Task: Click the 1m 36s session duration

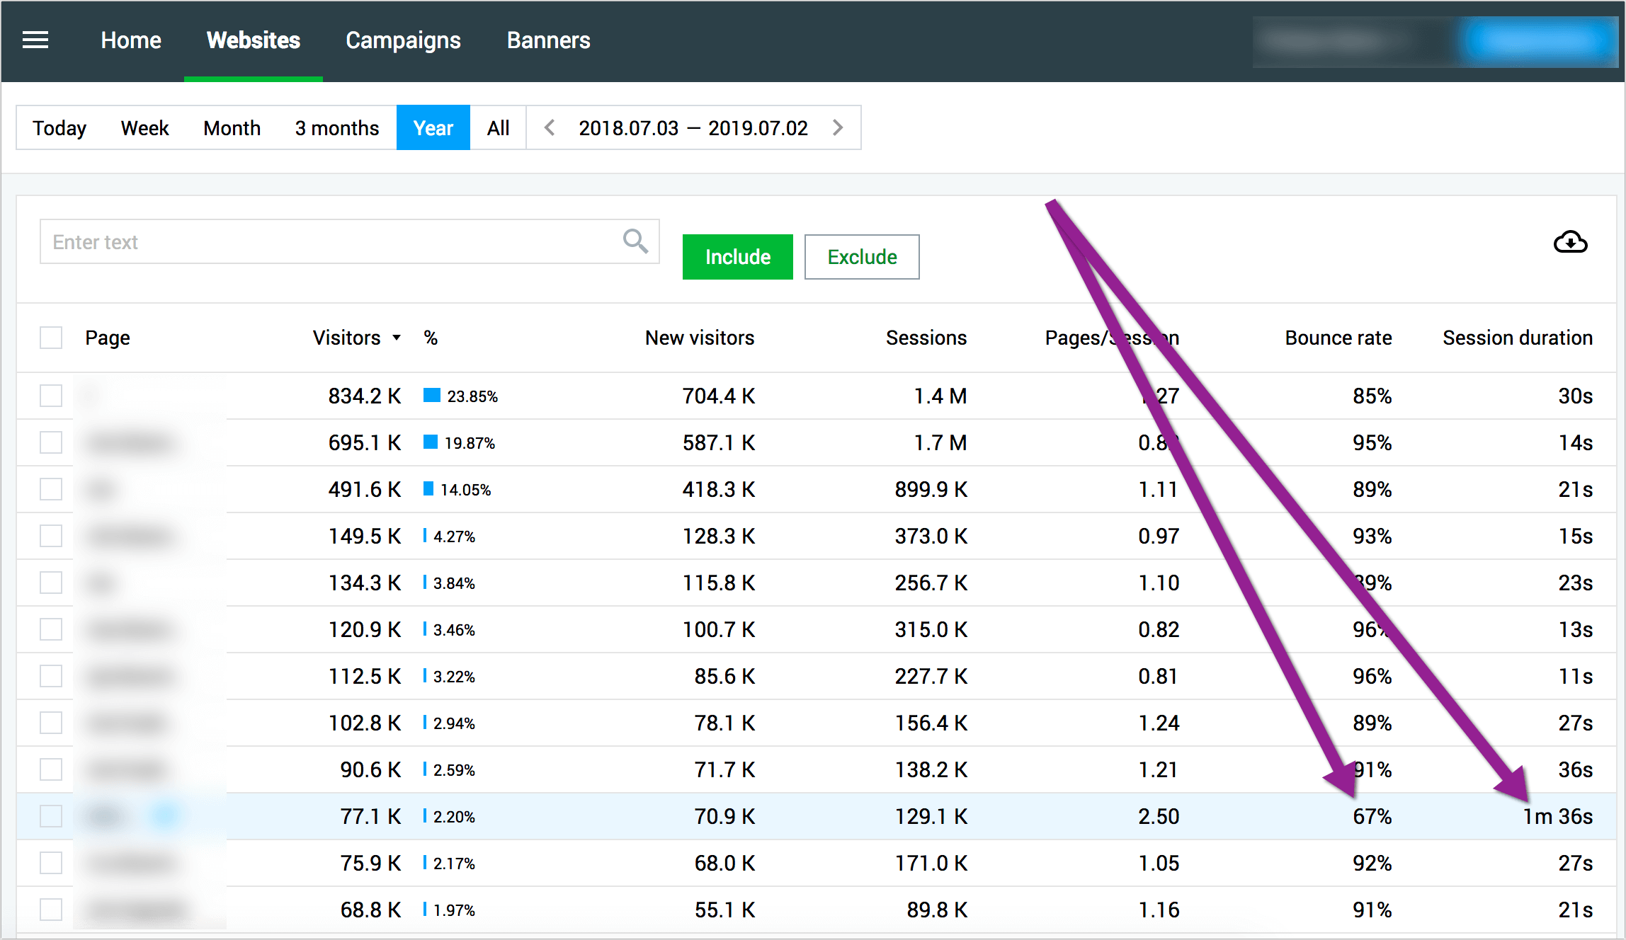Action: (x=1558, y=816)
